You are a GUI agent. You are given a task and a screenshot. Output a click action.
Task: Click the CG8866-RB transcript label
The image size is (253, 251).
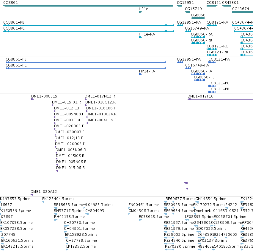pyautogui.click(x=201, y=40)
